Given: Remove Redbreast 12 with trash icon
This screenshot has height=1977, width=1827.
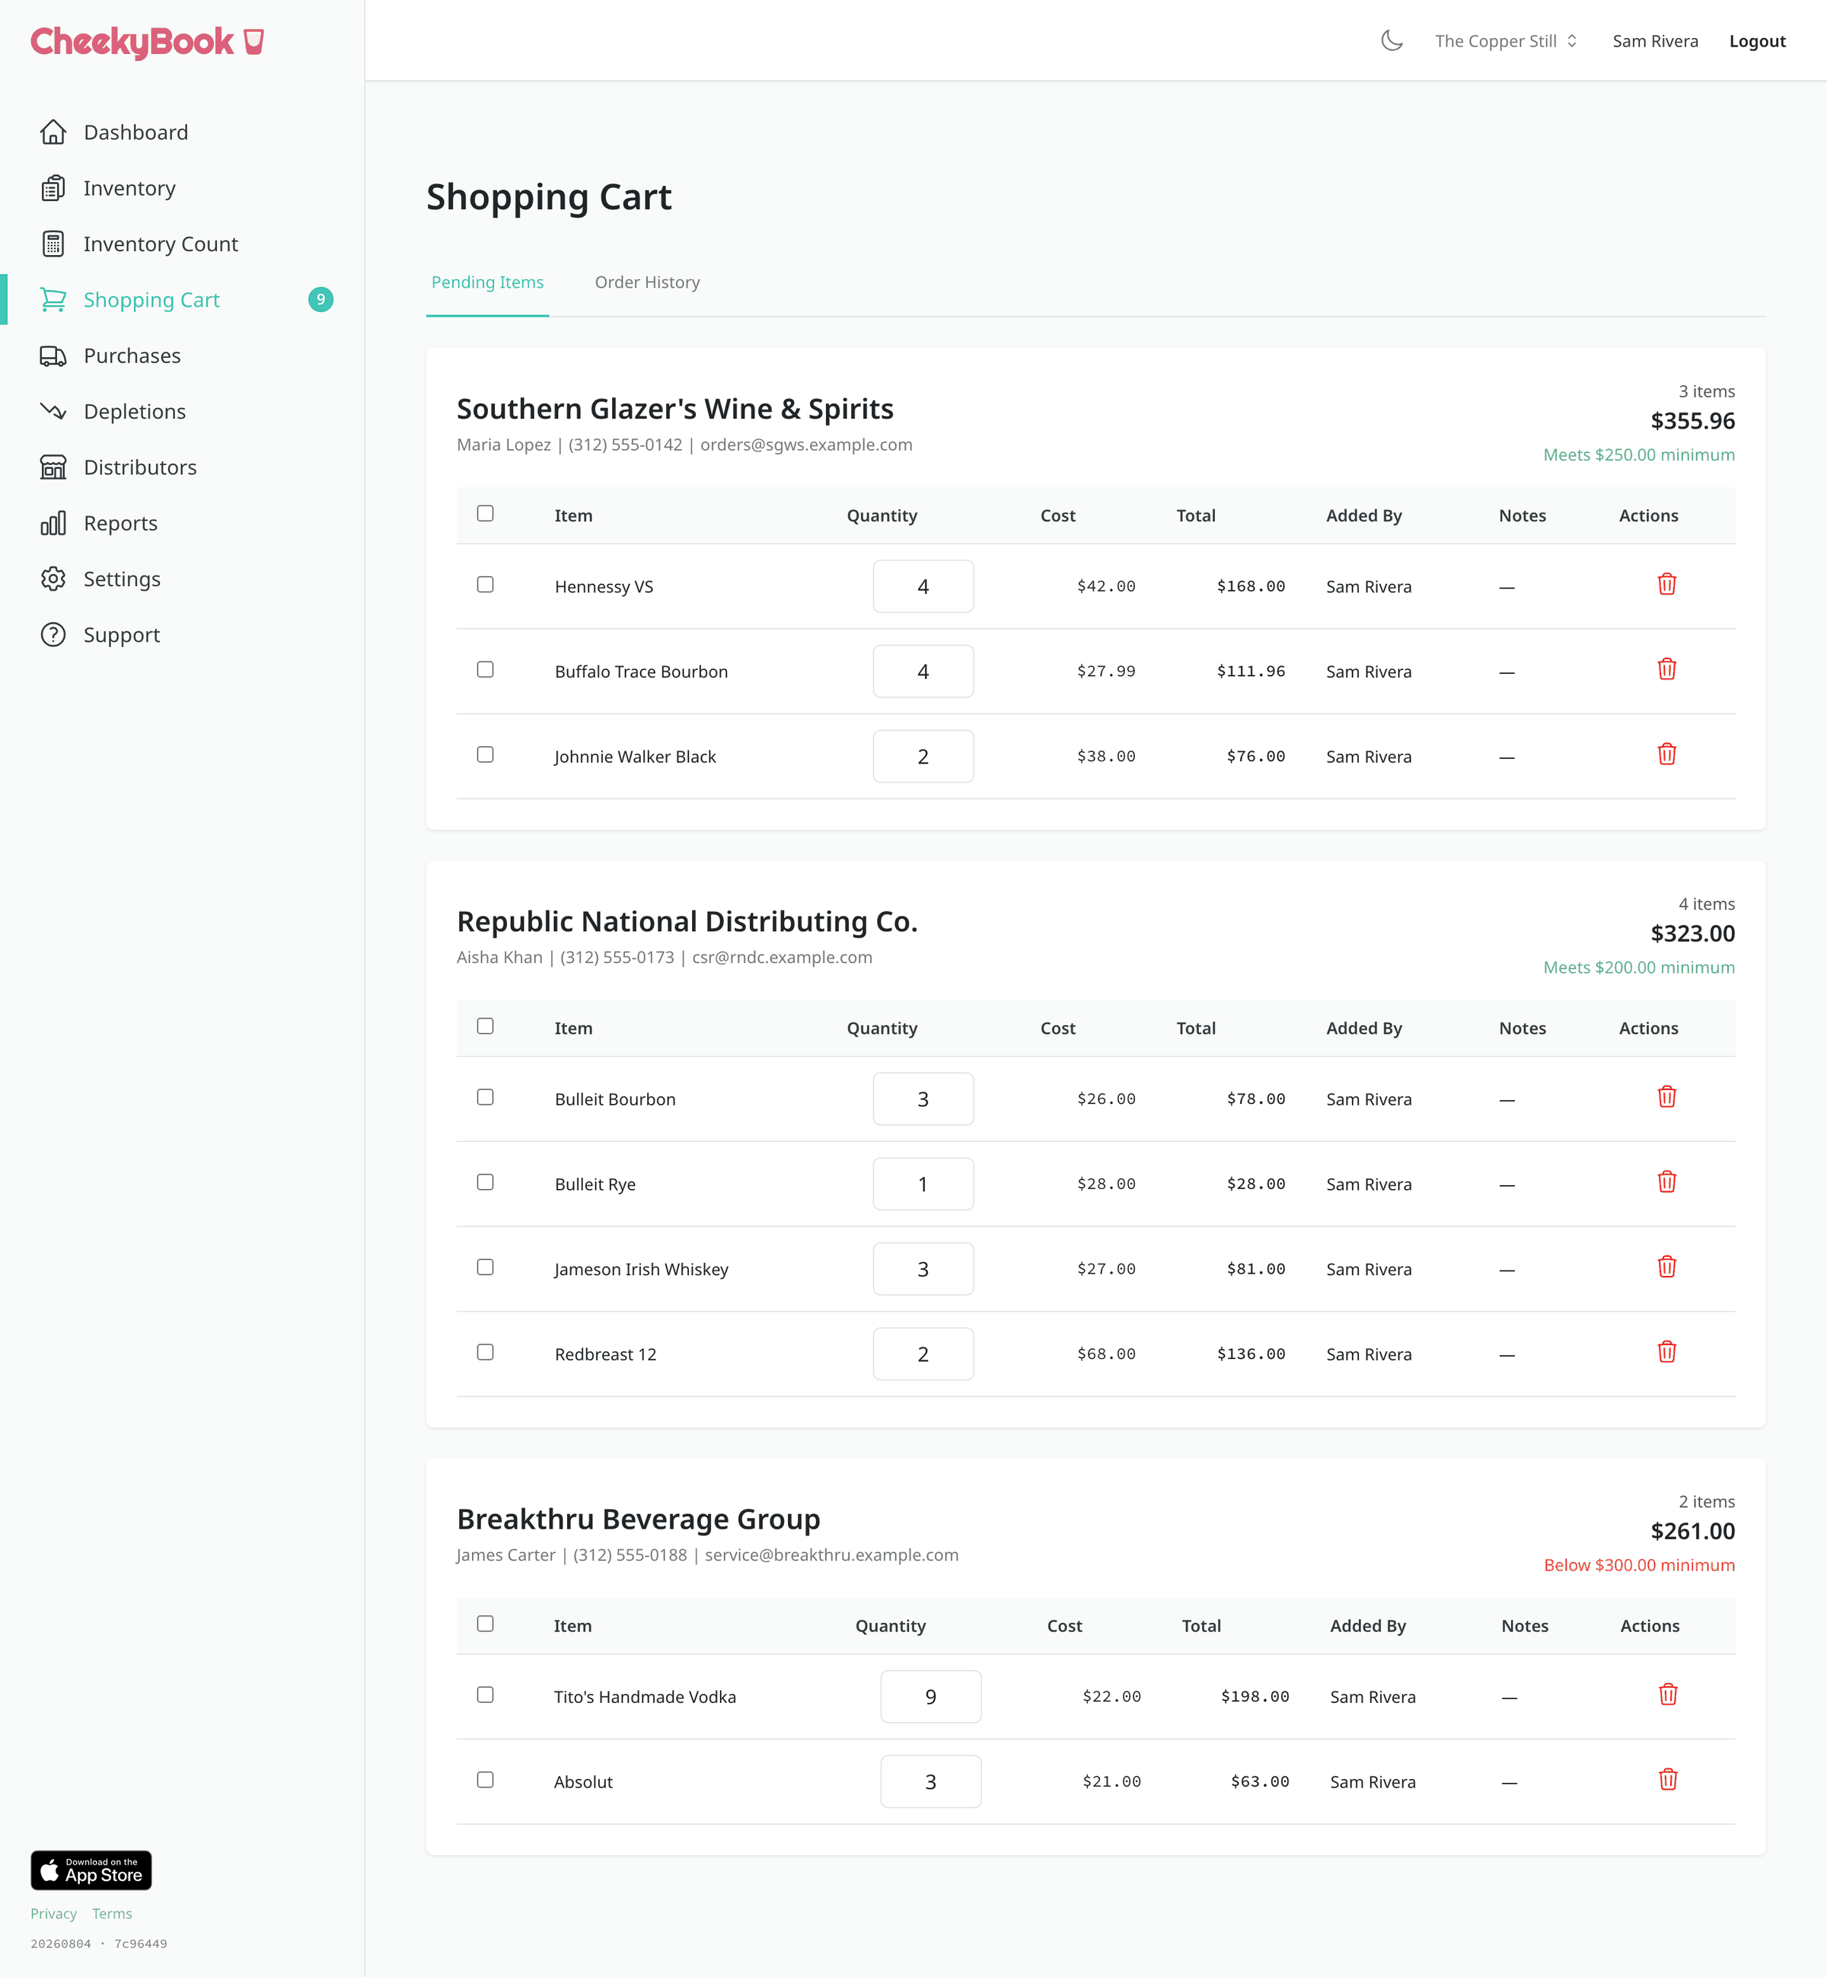Looking at the screenshot, I should pos(1667,1352).
